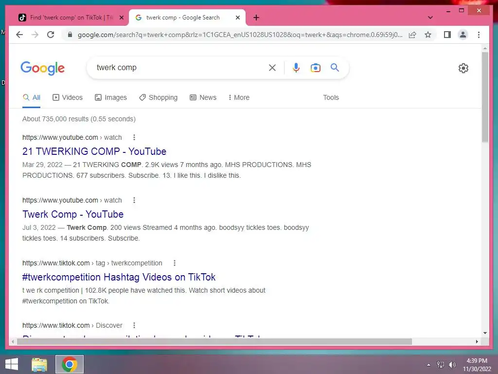Open options for twerkcompetition TikTok result
Viewport: 498px width, 374px height.
pyautogui.click(x=175, y=263)
